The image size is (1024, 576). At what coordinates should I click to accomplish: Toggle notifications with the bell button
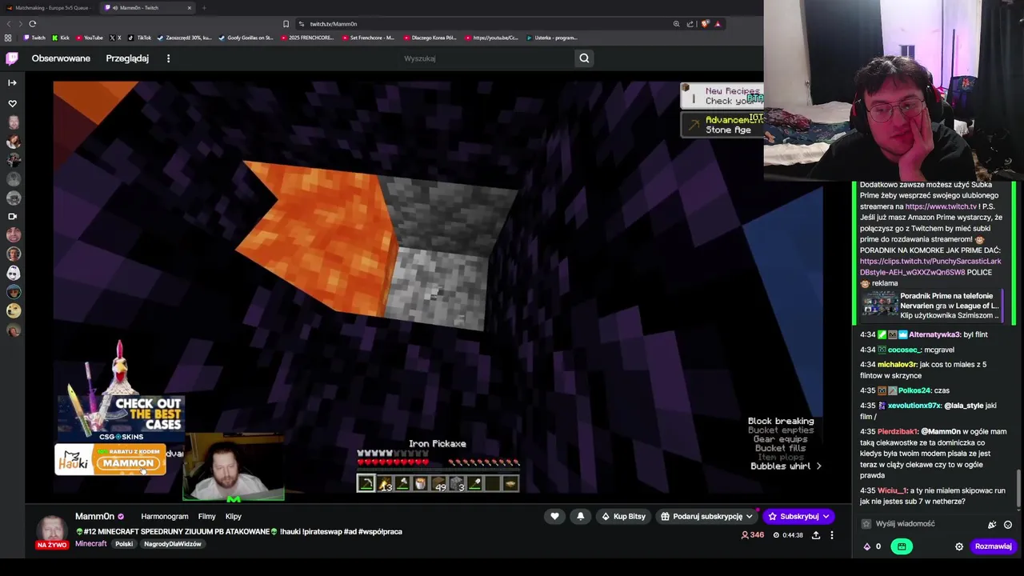(x=580, y=517)
